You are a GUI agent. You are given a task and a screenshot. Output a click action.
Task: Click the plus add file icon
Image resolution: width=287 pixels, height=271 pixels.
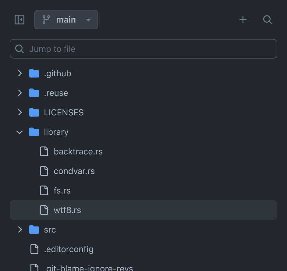click(x=243, y=20)
